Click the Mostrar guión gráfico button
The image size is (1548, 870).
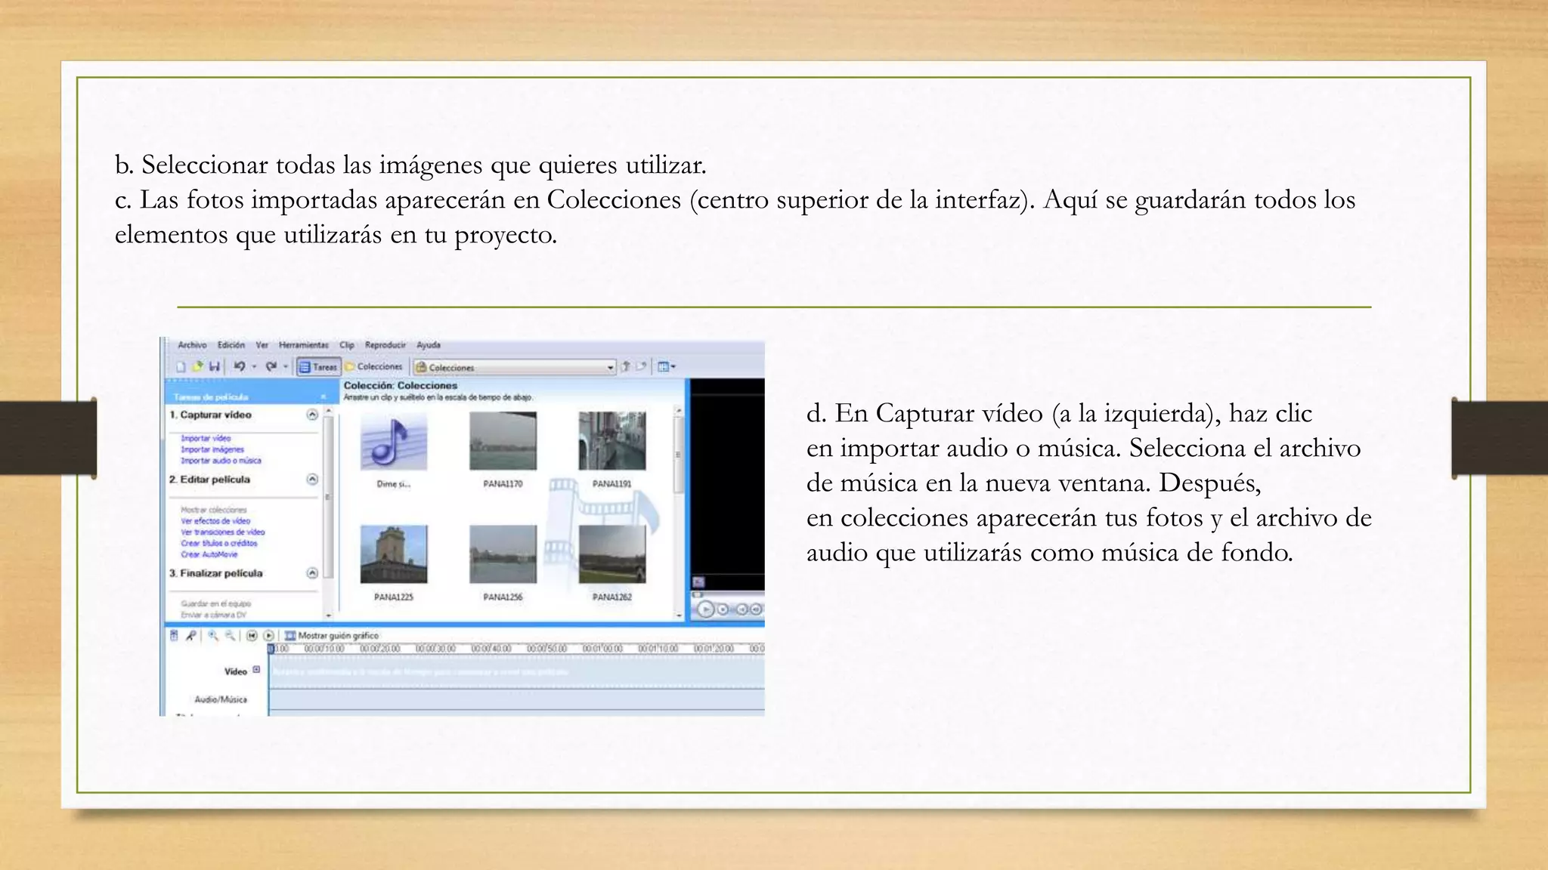pos(331,636)
